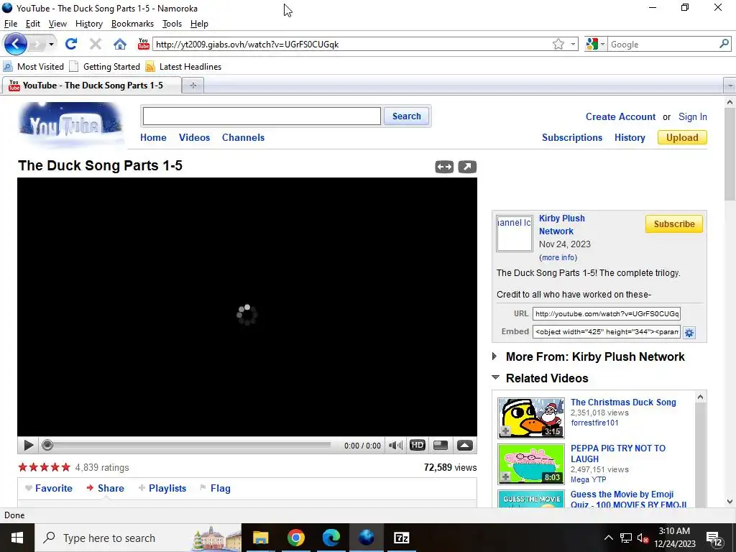
Task: Open a new tab with plus button
Action: click(193, 86)
